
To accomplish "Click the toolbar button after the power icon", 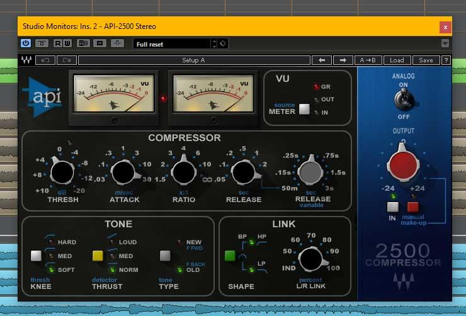I will coord(42,43).
